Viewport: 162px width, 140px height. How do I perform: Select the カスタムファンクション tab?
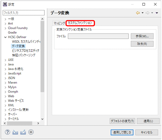pyautogui.click(x=80, y=23)
